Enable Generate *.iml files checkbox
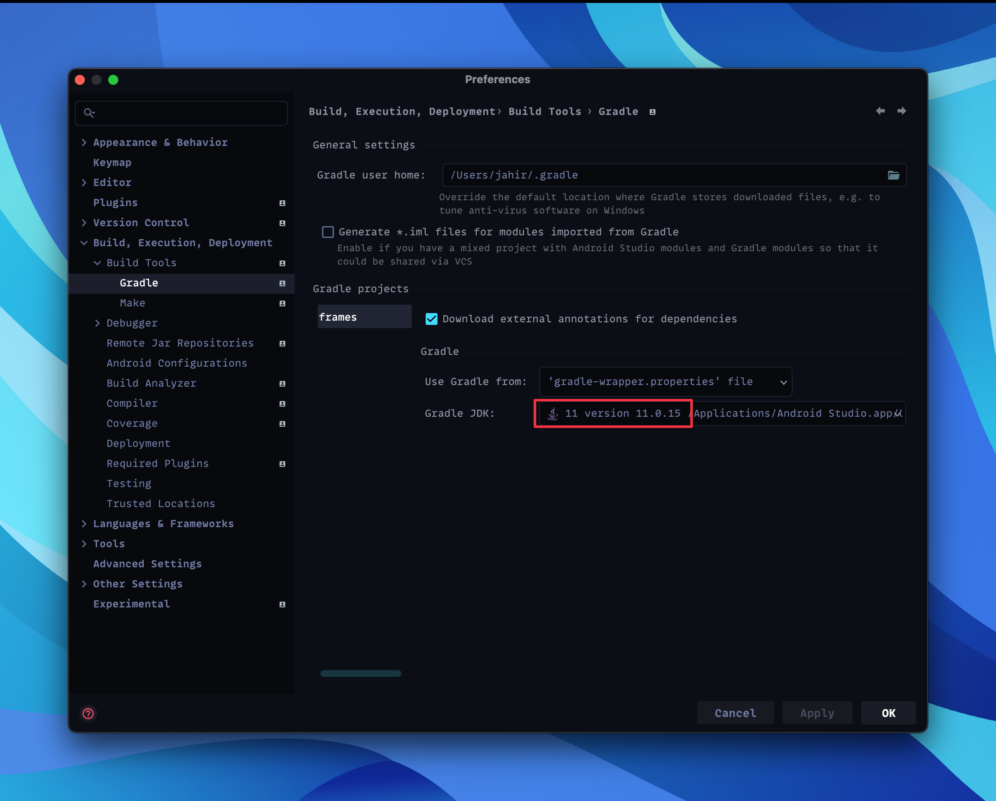Image resolution: width=996 pixels, height=801 pixels. (x=328, y=232)
